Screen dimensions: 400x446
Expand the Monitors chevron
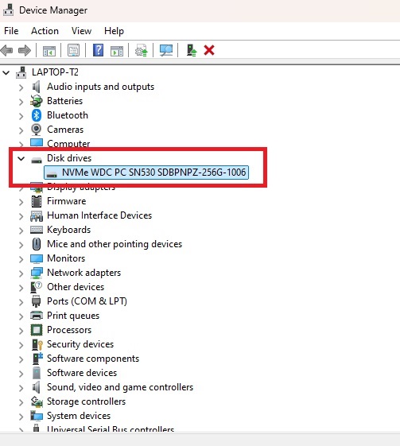(x=21, y=259)
